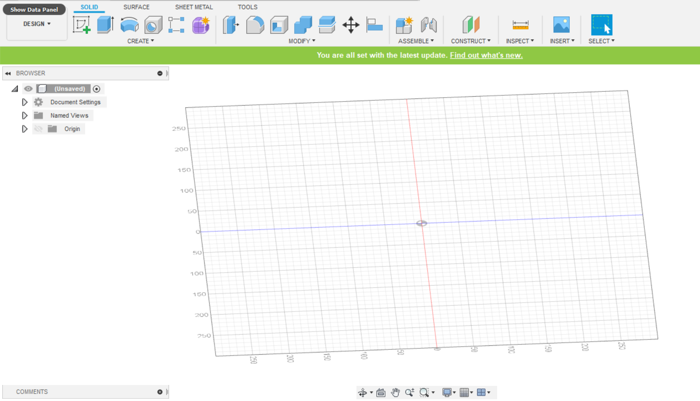Open the purple Create Form tool
The image size is (700, 401).
pos(201,25)
